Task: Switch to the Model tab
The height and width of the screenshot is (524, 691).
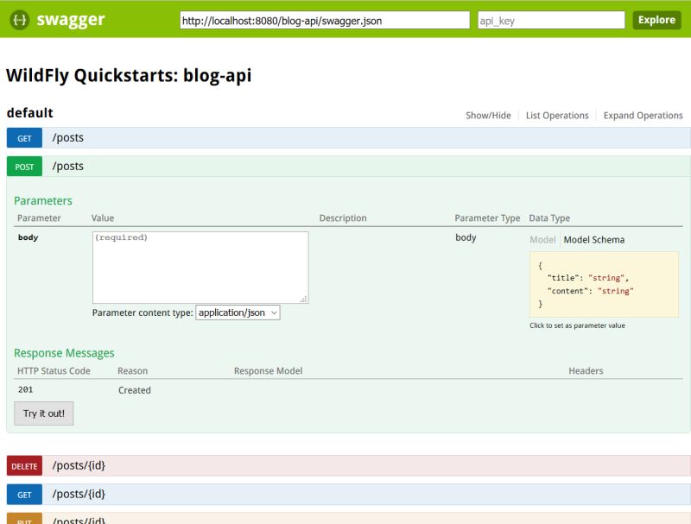Action: (x=541, y=240)
